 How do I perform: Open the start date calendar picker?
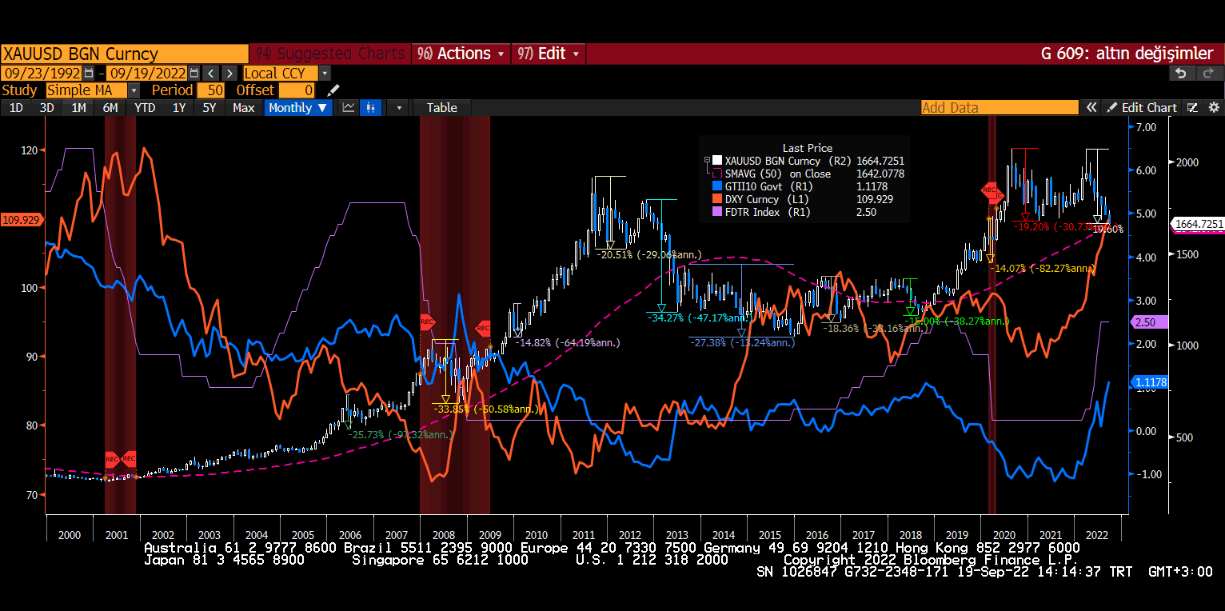click(89, 73)
